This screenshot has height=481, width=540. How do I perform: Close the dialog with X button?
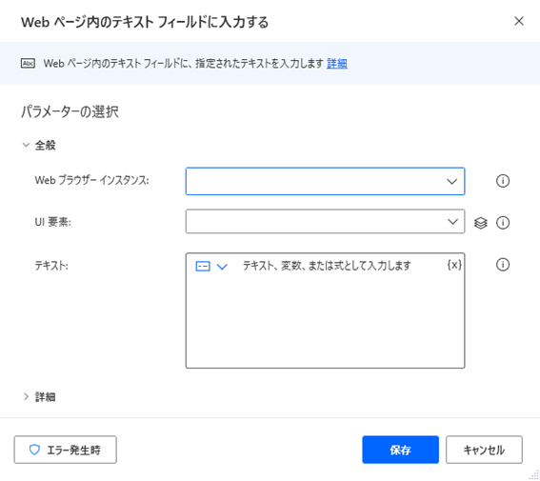[x=519, y=21]
